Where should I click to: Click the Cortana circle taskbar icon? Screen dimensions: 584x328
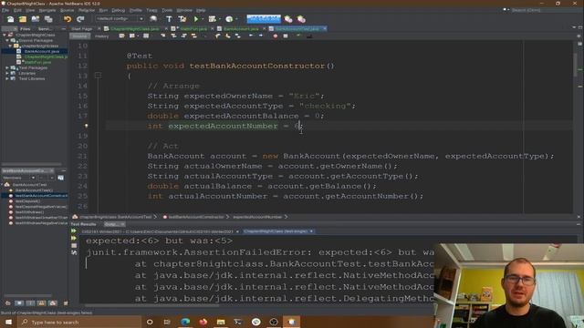150,322
